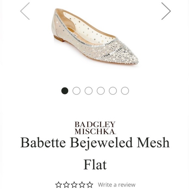189x189 pixels.
Task: Select the third carousel dot
Action: click(89, 91)
